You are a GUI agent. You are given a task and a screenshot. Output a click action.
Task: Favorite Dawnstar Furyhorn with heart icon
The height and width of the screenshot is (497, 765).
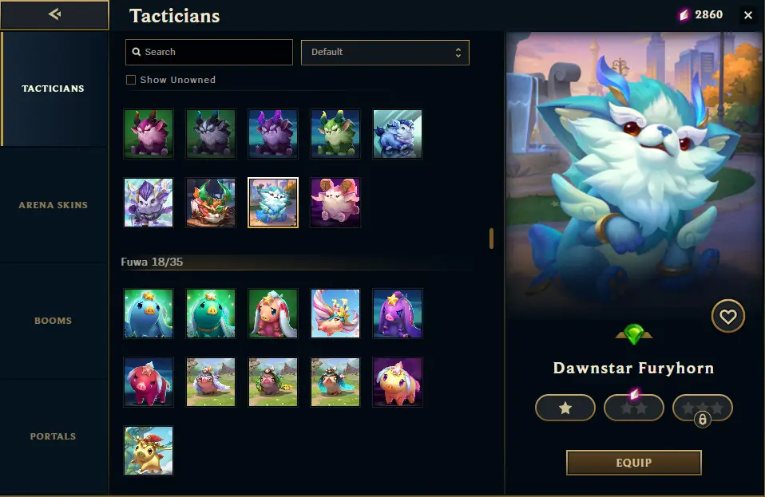[727, 316]
